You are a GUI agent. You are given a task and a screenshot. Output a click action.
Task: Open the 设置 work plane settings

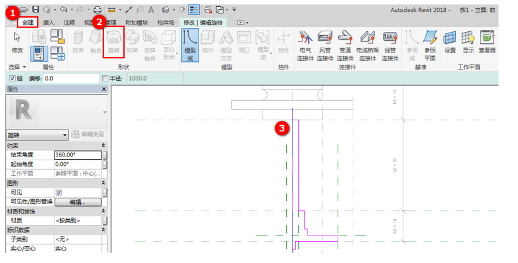(x=450, y=41)
